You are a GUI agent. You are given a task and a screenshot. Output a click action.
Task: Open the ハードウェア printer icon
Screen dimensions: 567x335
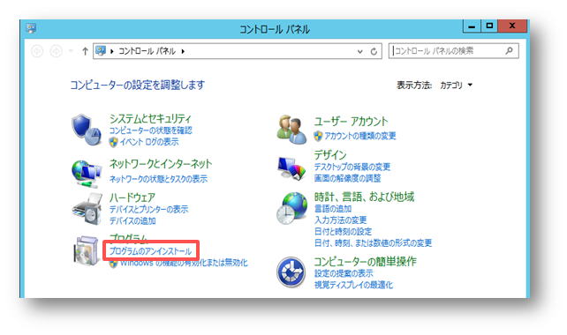coord(87,208)
